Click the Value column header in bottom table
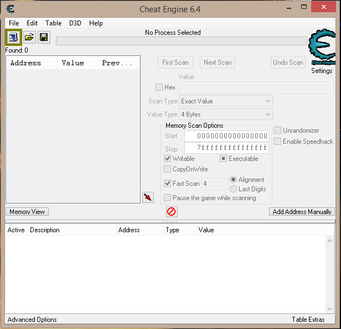This screenshot has width=341, height=329. [265, 230]
